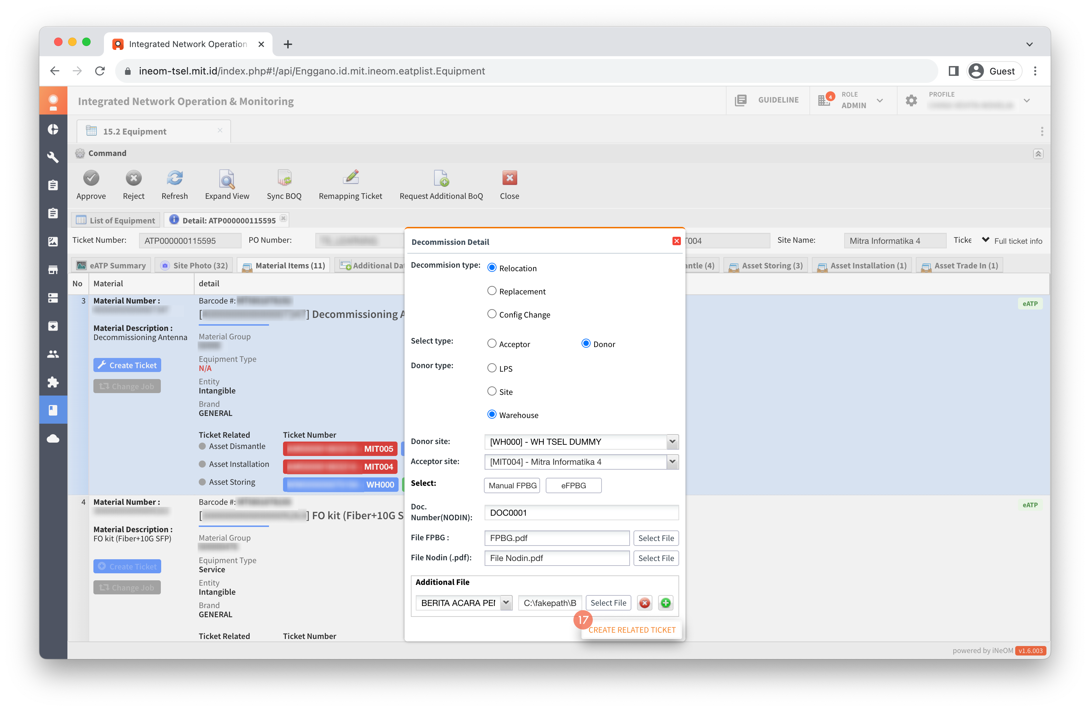Viewport: 1090px width, 711px height.
Task: Create Ticket for Decommissioning Antenna material
Action: (x=127, y=365)
